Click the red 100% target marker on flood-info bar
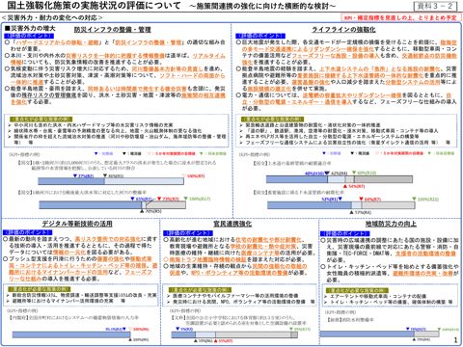Viewport: 463px width, 347px height. pos(194,175)
